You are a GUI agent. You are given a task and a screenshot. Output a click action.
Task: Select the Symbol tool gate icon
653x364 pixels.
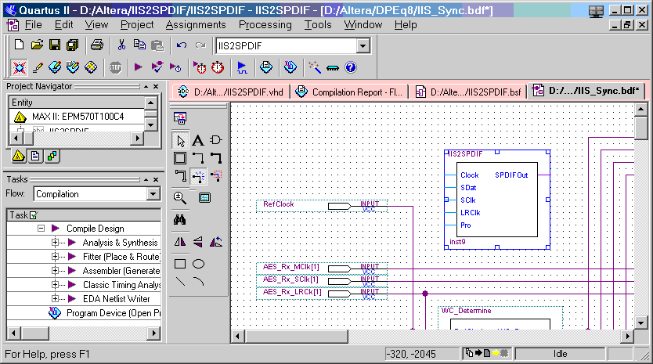coord(216,140)
